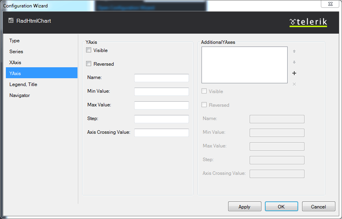Click the move up arrow icon
This screenshot has width=342, height=219.
[294, 51]
